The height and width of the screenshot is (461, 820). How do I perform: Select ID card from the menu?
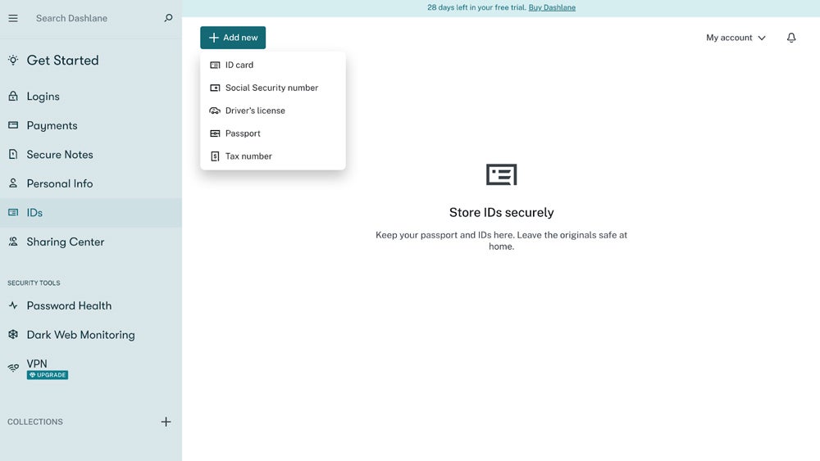tap(239, 65)
